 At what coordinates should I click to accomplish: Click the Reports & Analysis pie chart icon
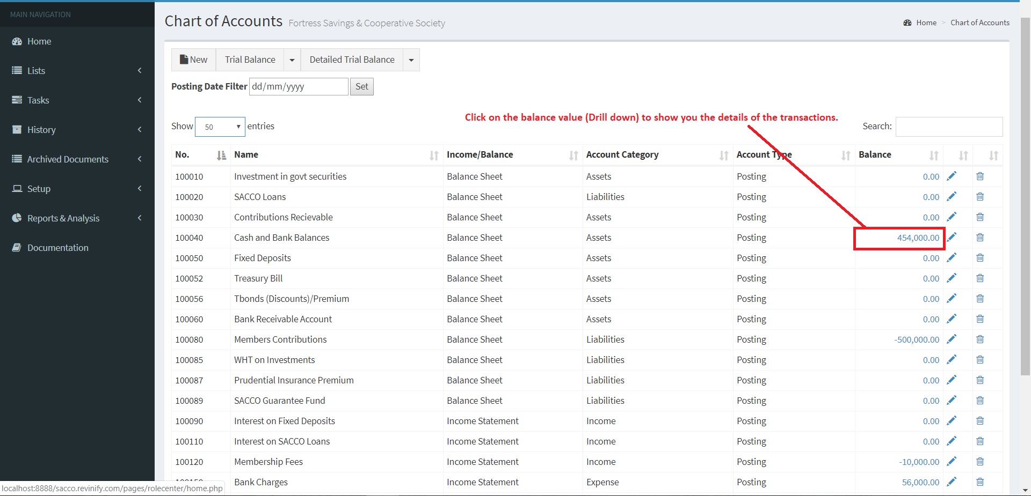coord(16,218)
